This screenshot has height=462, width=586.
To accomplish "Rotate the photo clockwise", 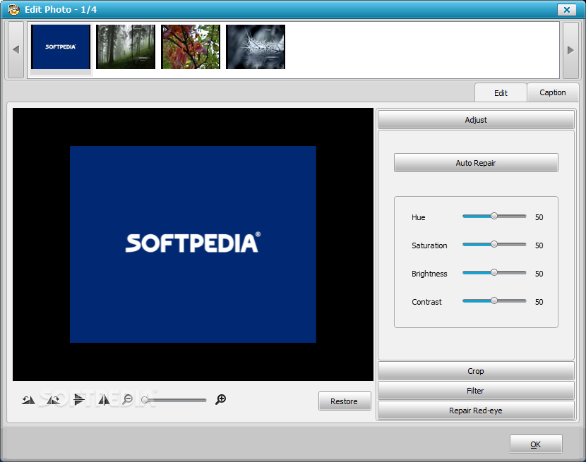I will pyautogui.click(x=54, y=400).
